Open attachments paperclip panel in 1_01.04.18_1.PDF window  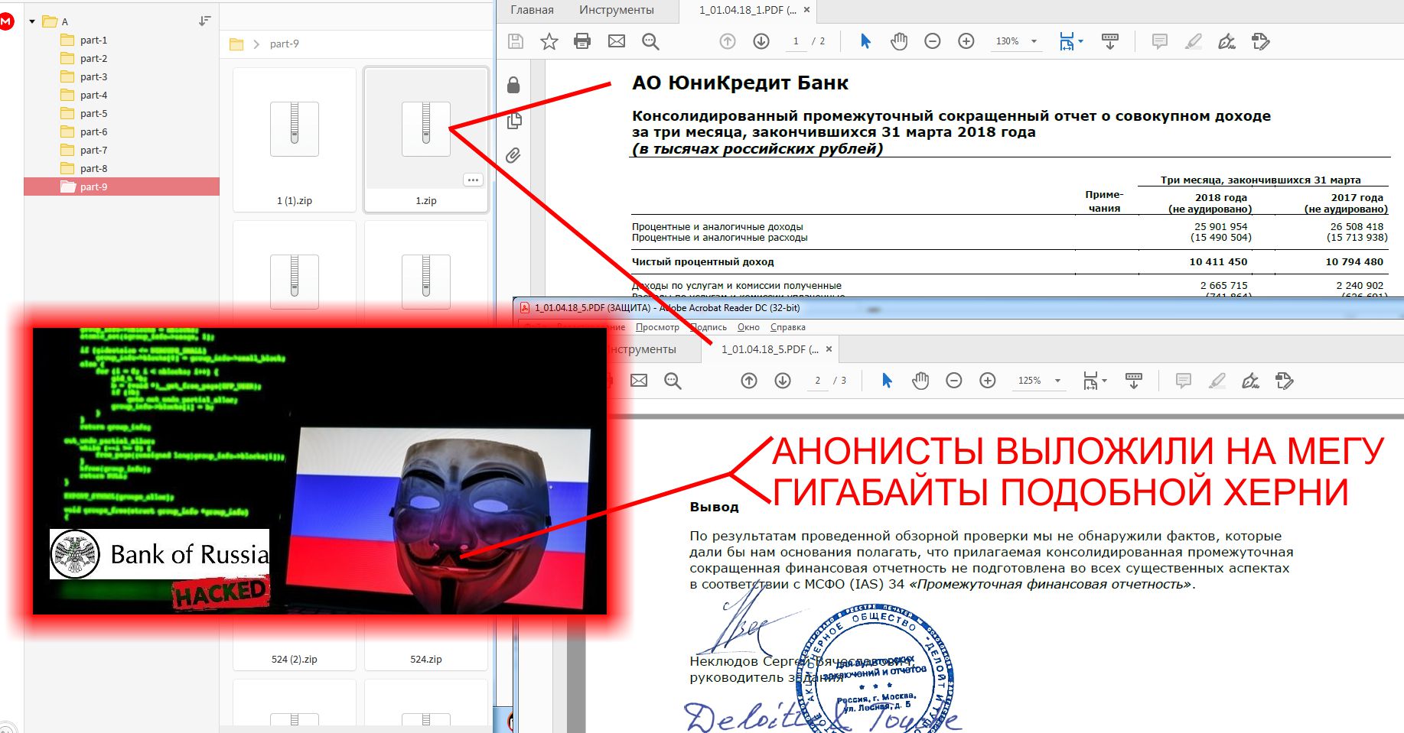(x=513, y=155)
